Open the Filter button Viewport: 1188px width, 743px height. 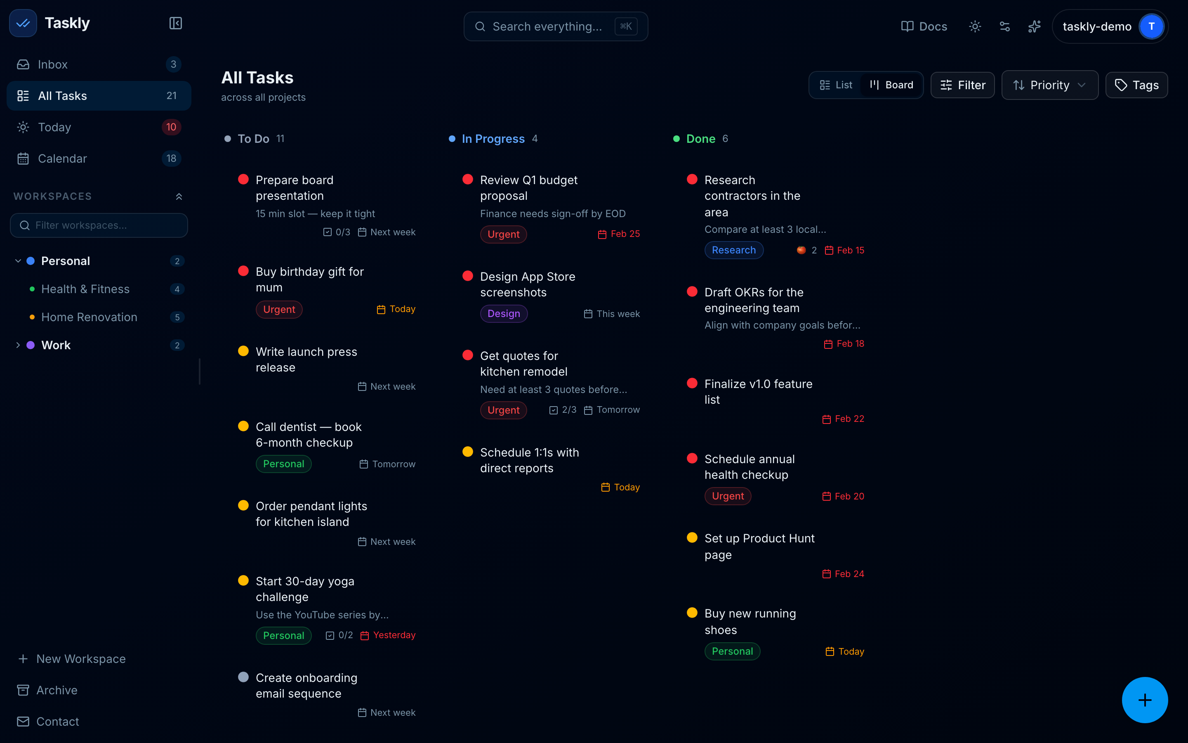(962, 85)
